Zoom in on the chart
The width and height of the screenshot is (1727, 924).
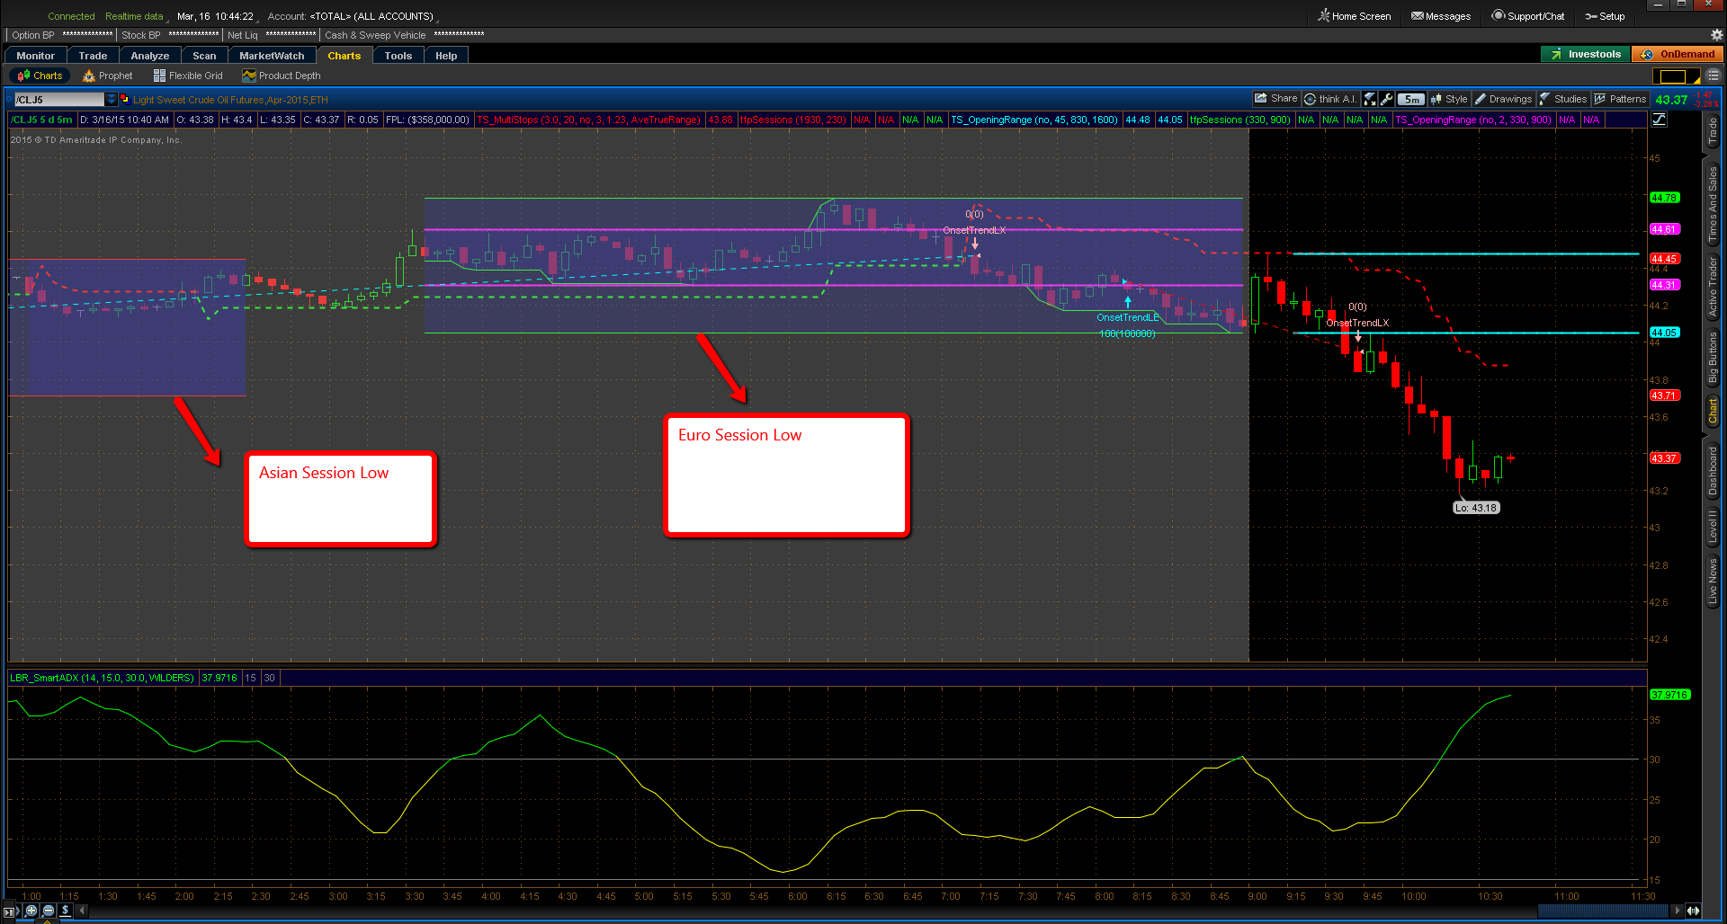pos(31,911)
